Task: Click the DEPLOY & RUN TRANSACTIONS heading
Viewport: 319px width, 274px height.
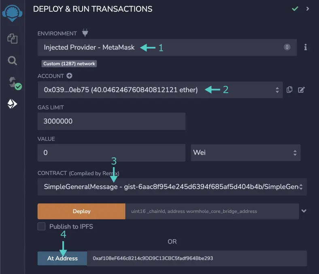Action: point(93,9)
